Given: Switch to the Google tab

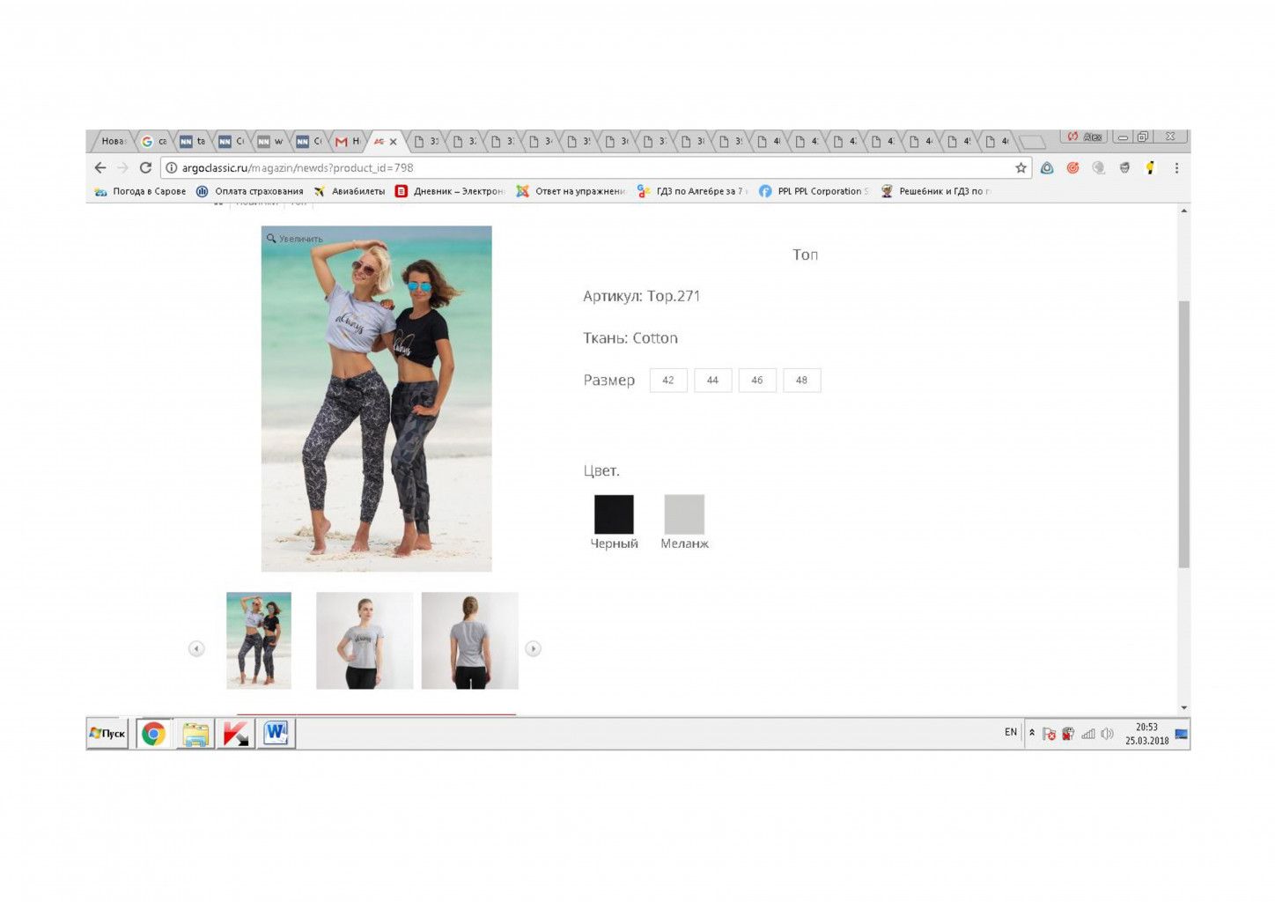Looking at the screenshot, I should (154, 141).
